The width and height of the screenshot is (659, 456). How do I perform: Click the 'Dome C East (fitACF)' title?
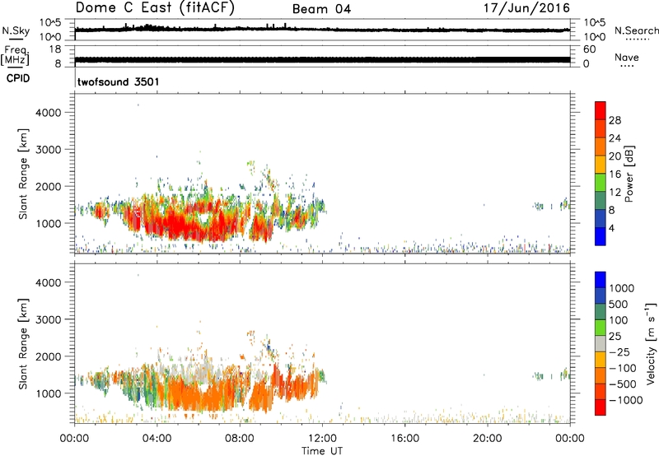tap(155, 8)
